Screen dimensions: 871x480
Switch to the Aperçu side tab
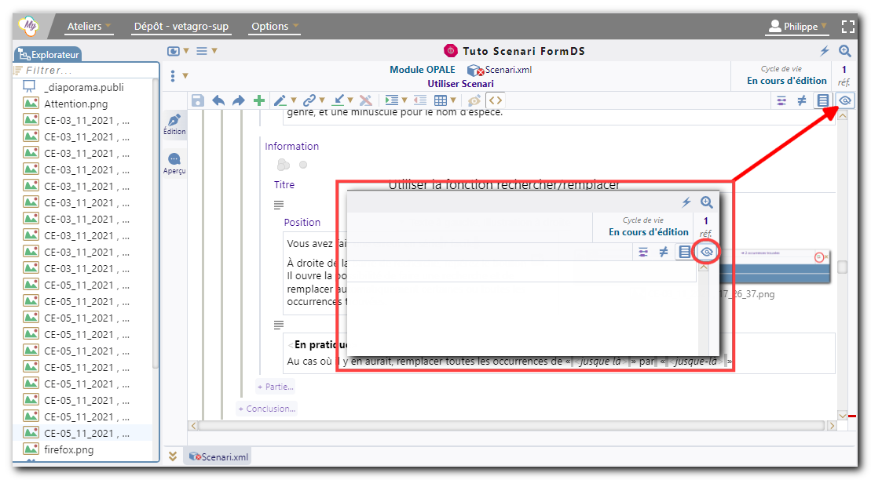pos(174,164)
